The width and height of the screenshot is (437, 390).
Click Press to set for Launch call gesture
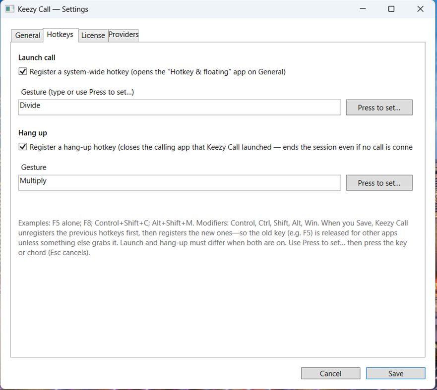tap(379, 108)
